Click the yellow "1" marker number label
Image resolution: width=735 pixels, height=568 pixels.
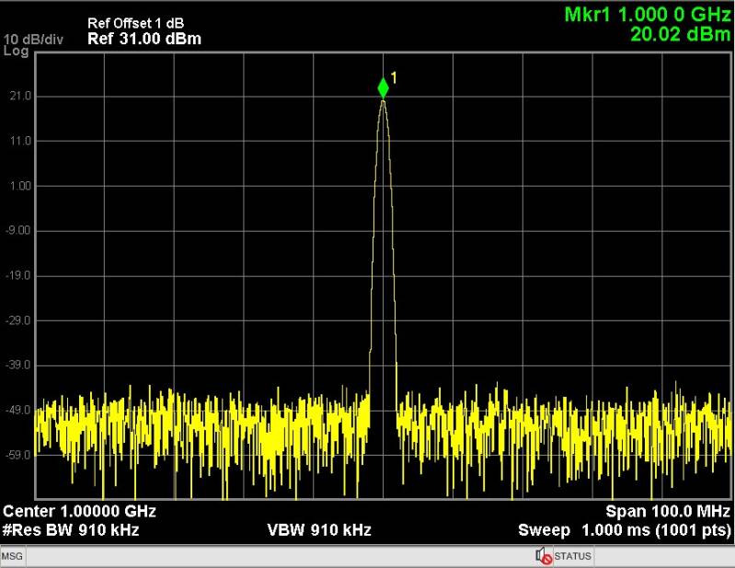point(394,79)
